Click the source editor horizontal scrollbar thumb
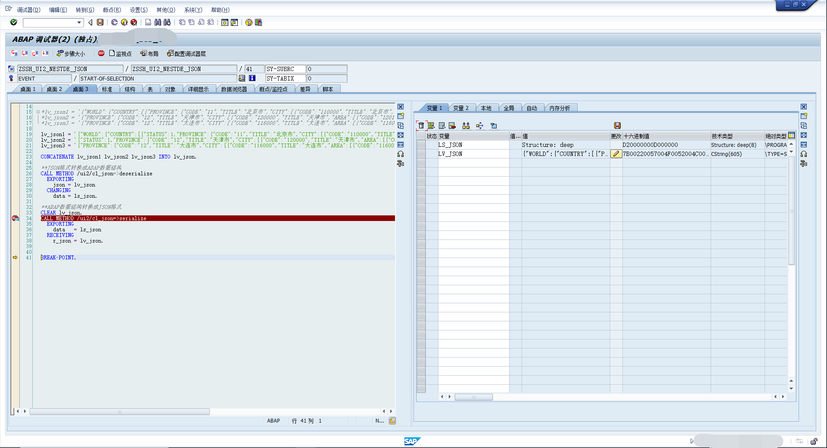827x448 pixels. pyautogui.click(x=120, y=411)
